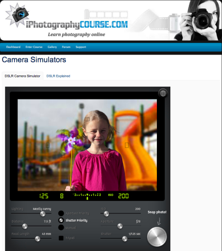The width and height of the screenshot is (222, 251).
Task: Open the Dashboard link
Action: 13,47
